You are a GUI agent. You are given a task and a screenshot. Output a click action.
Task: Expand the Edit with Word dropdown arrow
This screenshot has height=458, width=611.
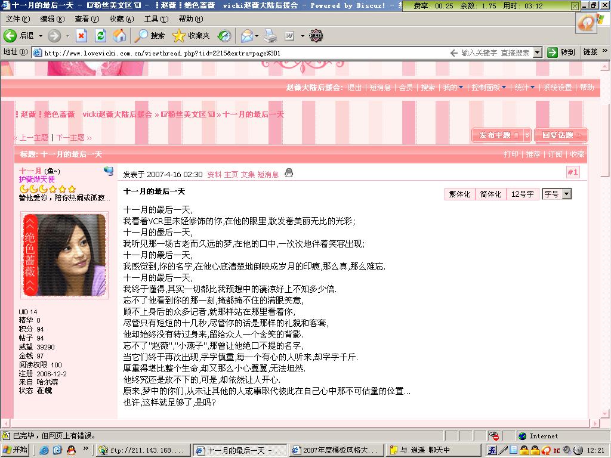(x=303, y=36)
